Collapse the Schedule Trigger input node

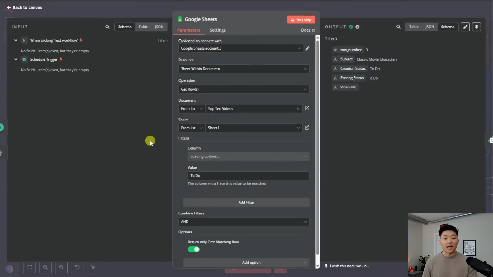tap(16, 59)
